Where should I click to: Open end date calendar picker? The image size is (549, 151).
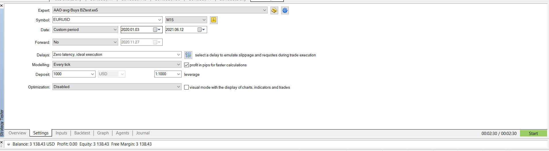201,30
